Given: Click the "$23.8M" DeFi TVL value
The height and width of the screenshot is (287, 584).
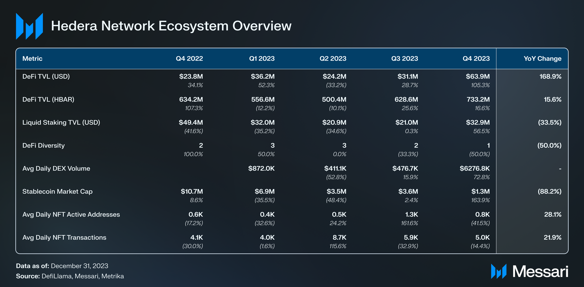Looking at the screenshot, I should pyautogui.click(x=191, y=76).
